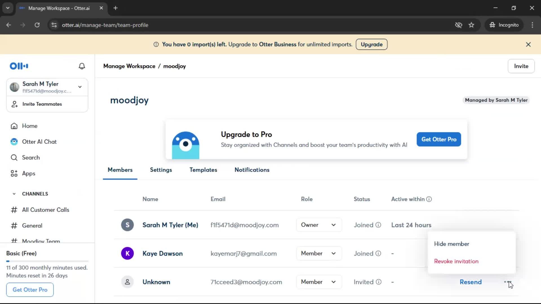Click info icon next to Sarah's Joined status

[378, 225]
